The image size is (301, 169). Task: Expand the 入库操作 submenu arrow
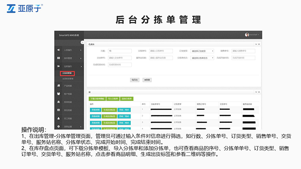pos(81,50)
